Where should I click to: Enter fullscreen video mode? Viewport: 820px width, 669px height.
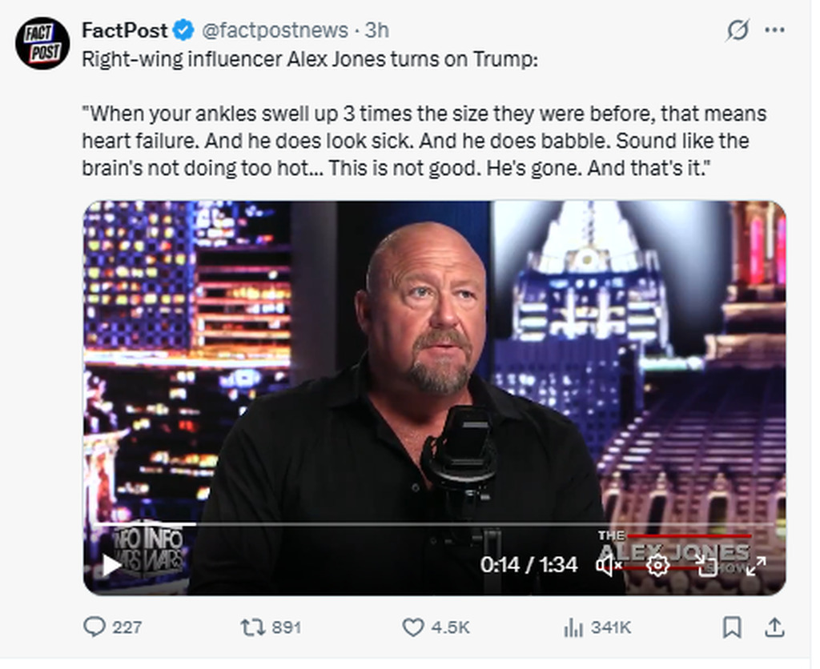(754, 565)
